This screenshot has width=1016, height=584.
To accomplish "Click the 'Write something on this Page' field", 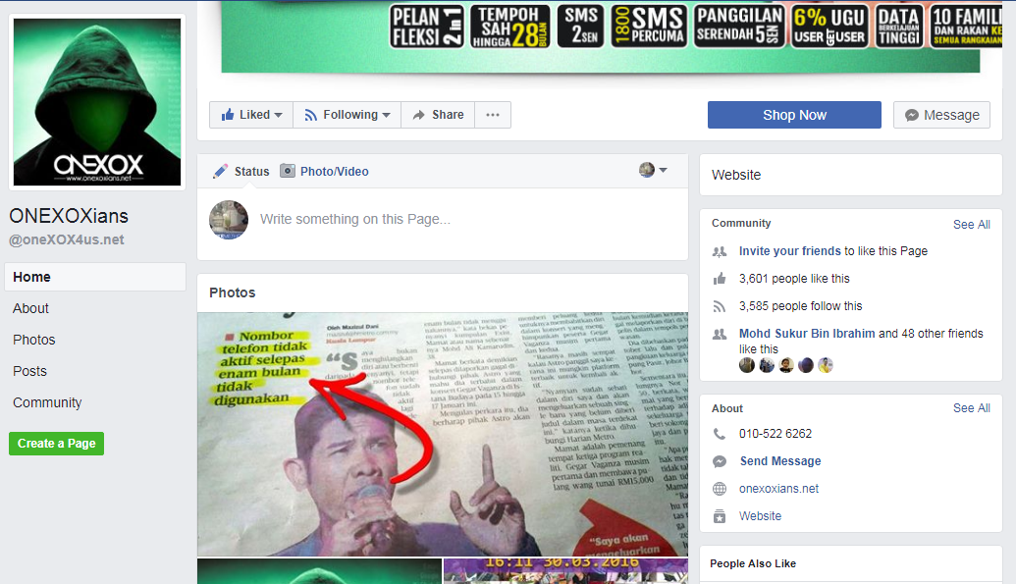I will click(442, 220).
